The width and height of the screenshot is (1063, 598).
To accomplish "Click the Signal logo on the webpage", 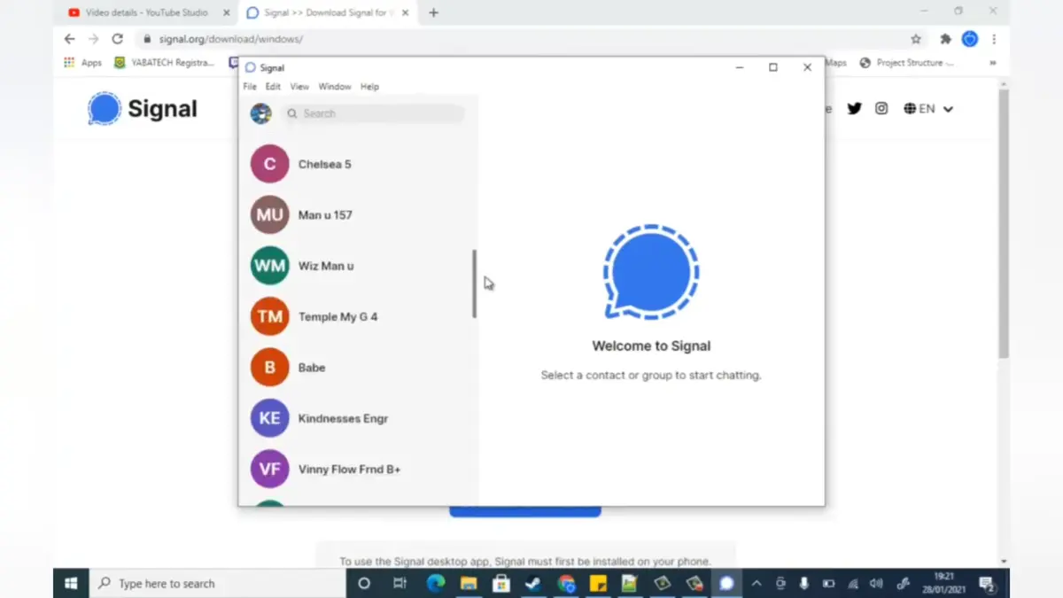I will (143, 109).
